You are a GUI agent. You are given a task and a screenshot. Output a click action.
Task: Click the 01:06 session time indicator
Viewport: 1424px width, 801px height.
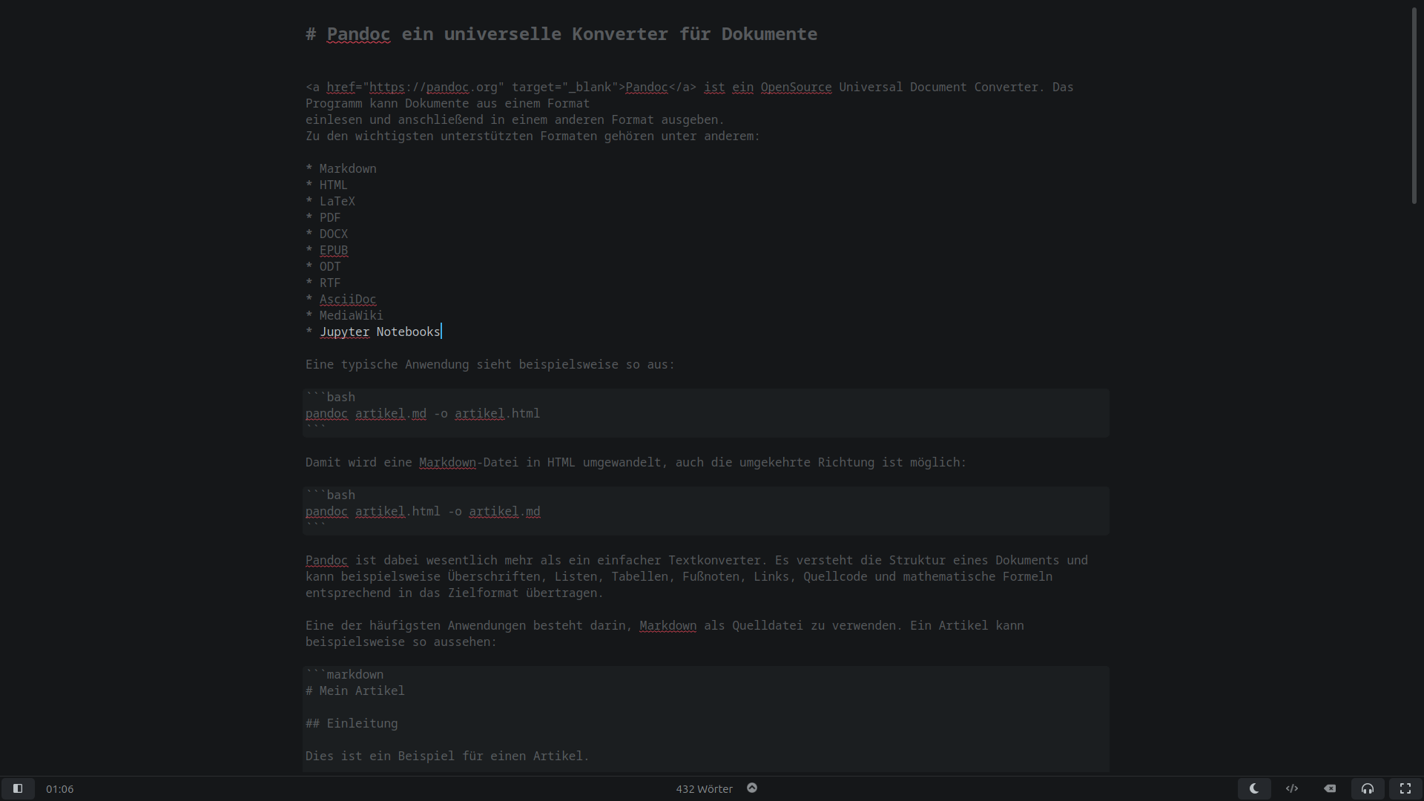[59, 789]
